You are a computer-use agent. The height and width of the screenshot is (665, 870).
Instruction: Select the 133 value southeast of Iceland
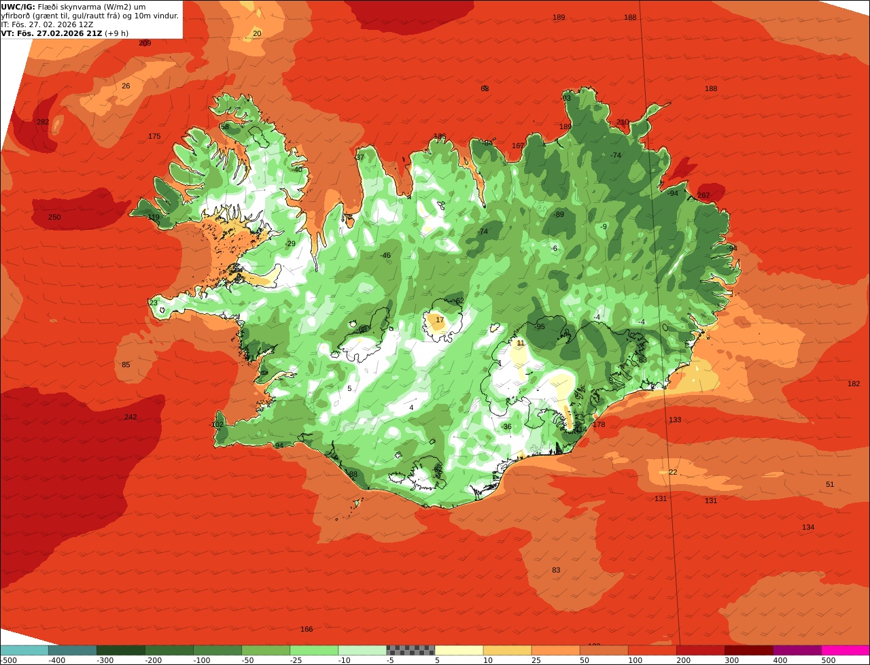675,420
